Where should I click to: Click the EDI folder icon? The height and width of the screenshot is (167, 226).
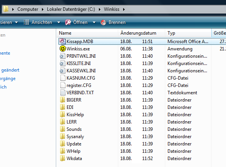click(62, 107)
